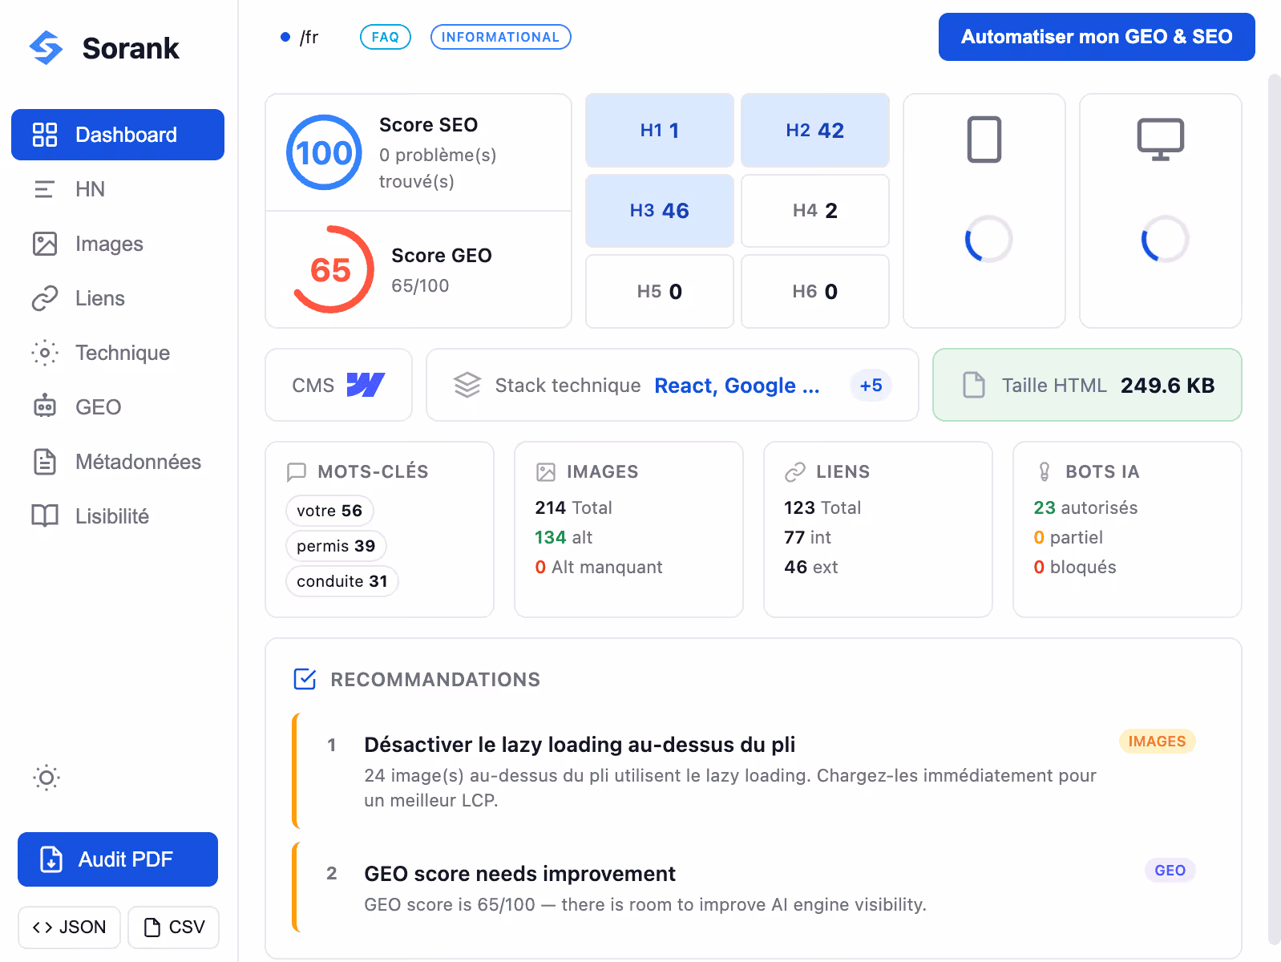Image resolution: width=1281 pixels, height=962 pixels.
Task: Select the H4 2 heading tile
Action: coord(815,211)
